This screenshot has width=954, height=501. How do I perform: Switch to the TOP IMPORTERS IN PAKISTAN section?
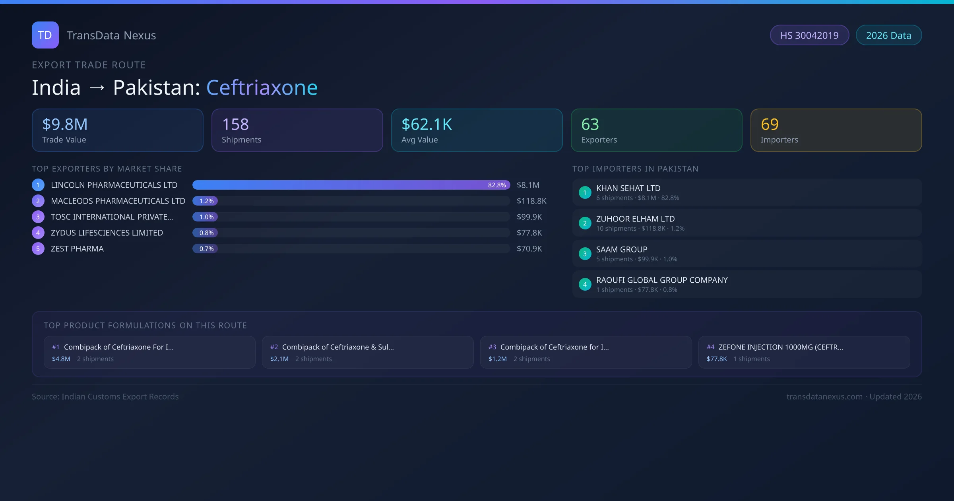[x=635, y=169]
